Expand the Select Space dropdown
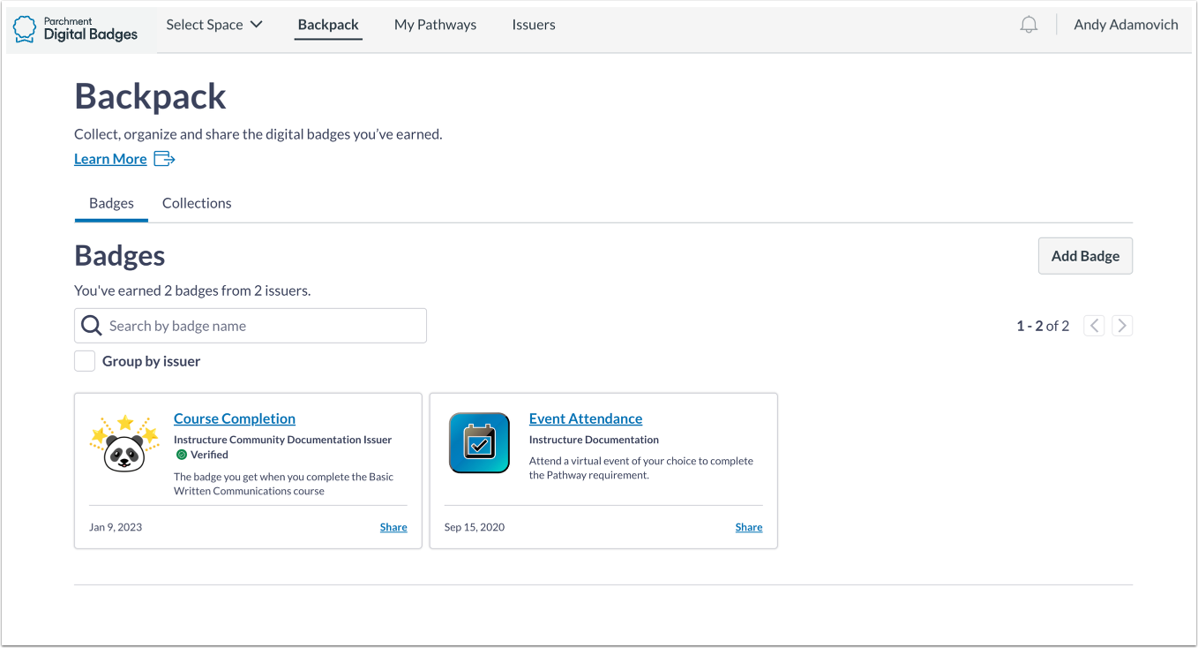 click(214, 25)
